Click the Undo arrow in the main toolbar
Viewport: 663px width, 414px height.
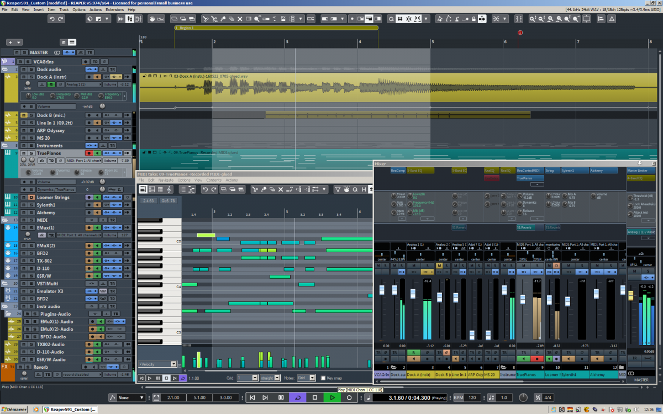pyautogui.click(x=52, y=19)
